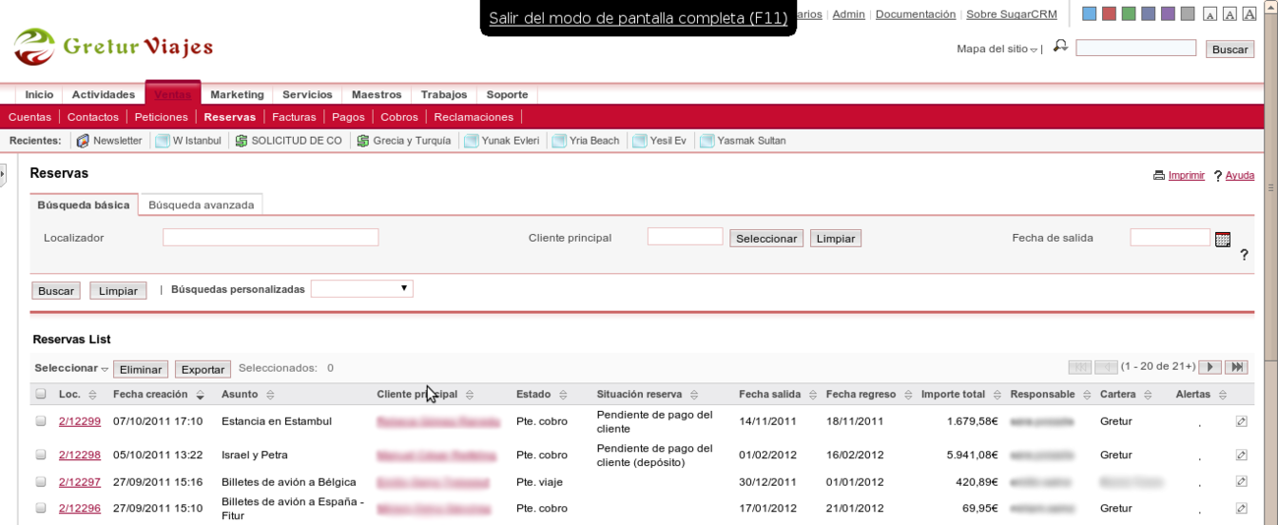Screen dimensions: 1278x525
Task: Click the search magnifier icon near Mapa del sitio
Action: [1060, 46]
